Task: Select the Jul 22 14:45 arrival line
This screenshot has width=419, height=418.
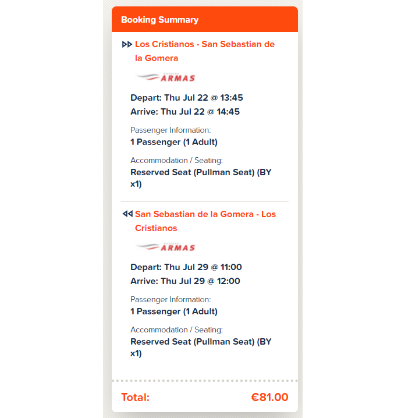Action: click(x=185, y=112)
